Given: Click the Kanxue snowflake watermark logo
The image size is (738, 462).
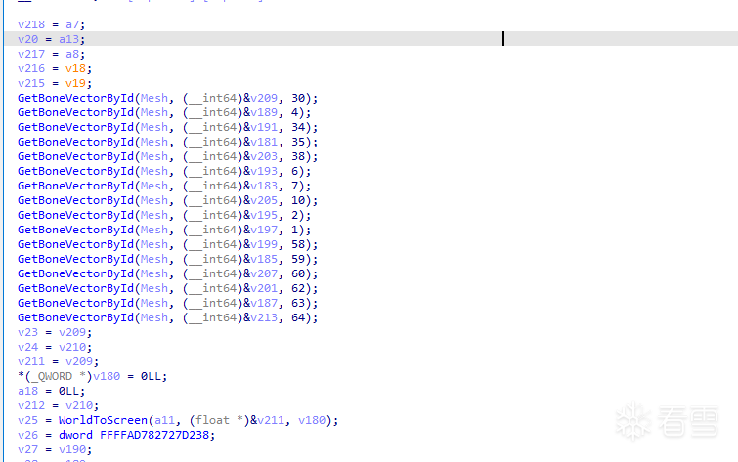Looking at the screenshot, I should pos(631,421).
